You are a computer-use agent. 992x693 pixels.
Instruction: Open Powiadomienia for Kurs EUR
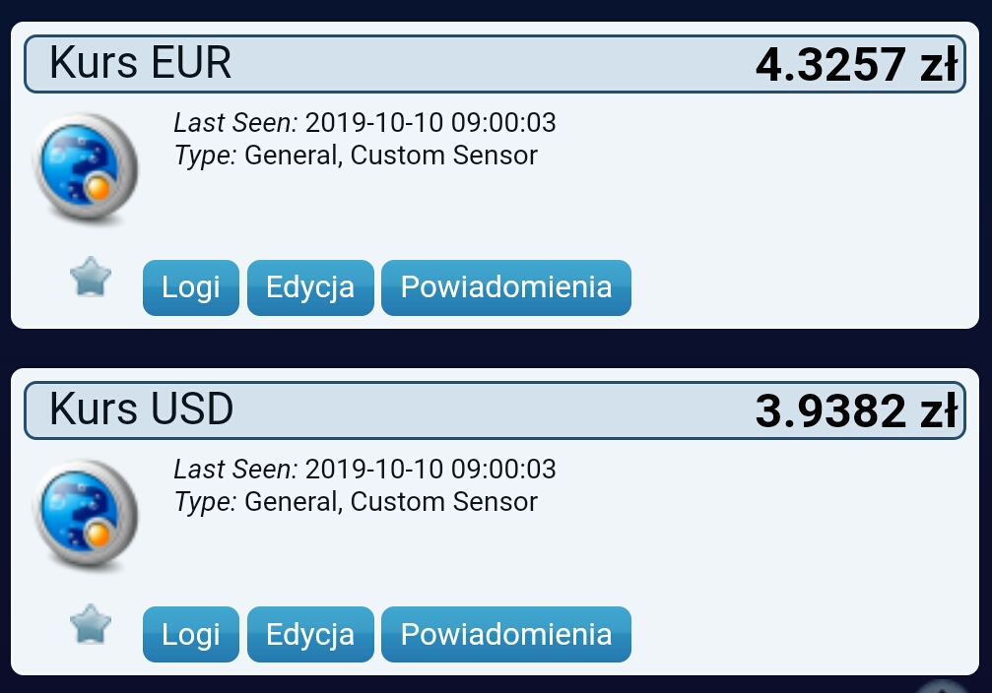pyautogui.click(x=506, y=287)
